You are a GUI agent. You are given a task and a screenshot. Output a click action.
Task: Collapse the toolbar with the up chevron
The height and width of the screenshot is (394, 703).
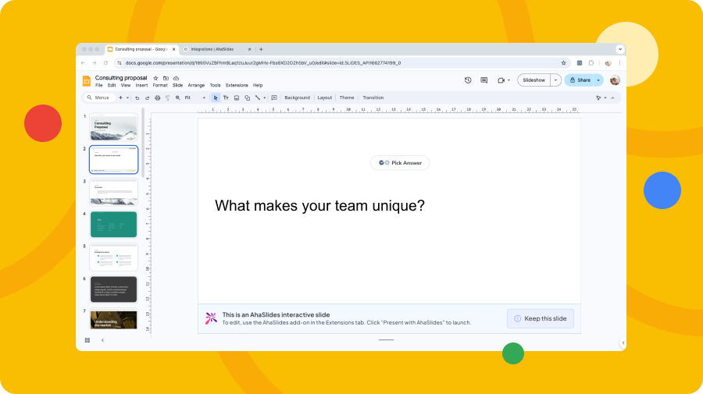(x=612, y=98)
